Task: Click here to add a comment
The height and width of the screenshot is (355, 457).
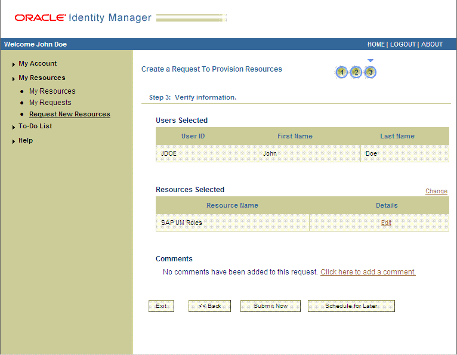Action: [x=368, y=272]
